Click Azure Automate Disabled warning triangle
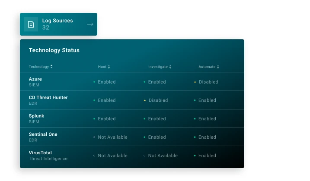 (x=195, y=82)
